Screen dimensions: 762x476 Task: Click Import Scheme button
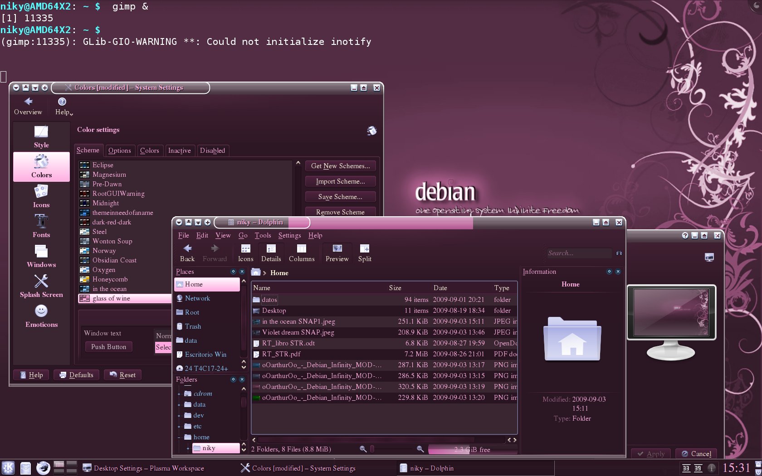pos(341,181)
